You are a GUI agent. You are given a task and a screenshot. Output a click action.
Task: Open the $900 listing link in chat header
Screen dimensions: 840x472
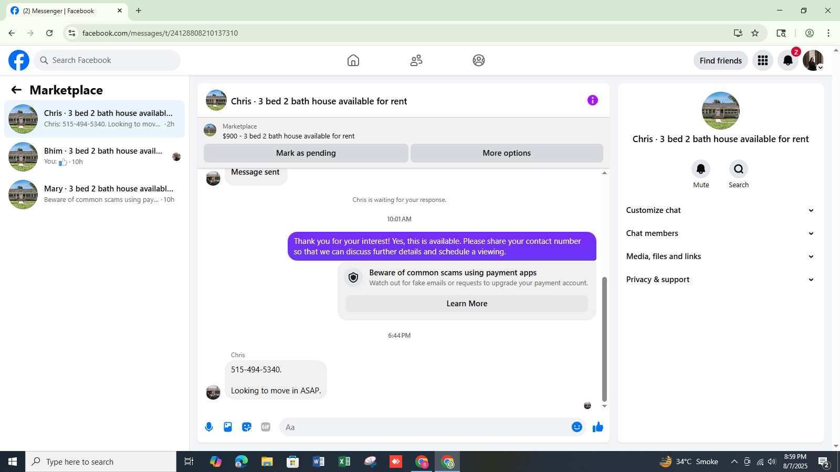(x=288, y=136)
